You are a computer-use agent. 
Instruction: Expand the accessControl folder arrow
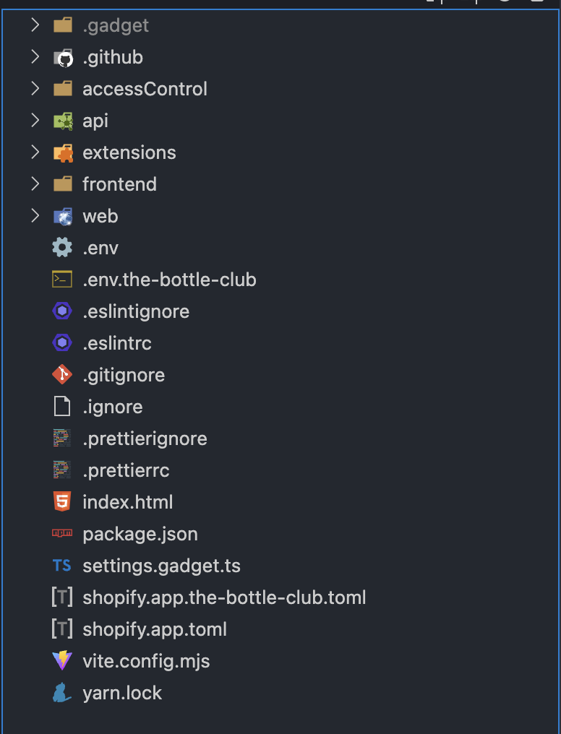(35, 89)
